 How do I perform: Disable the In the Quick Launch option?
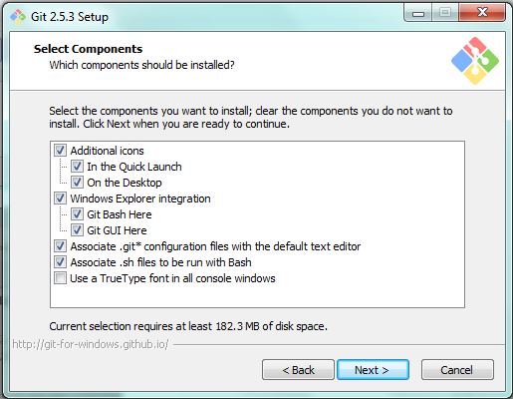point(77,167)
